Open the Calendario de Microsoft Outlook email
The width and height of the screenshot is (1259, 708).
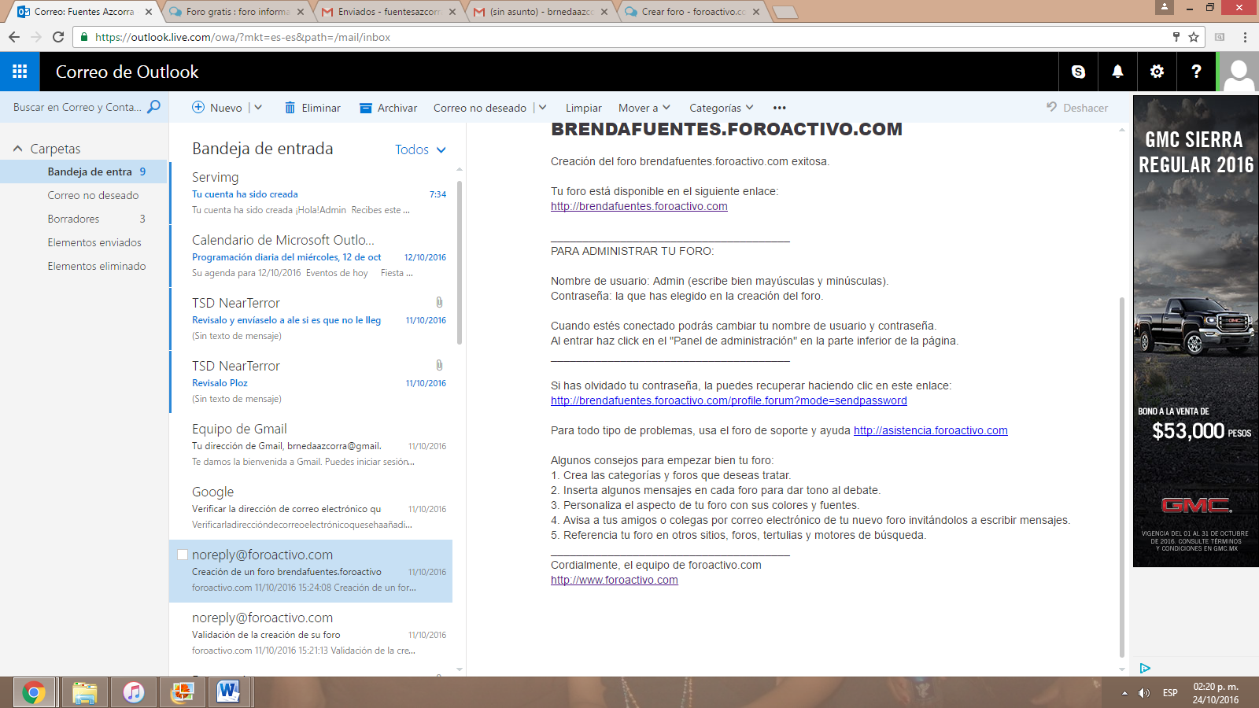pos(312,256)
